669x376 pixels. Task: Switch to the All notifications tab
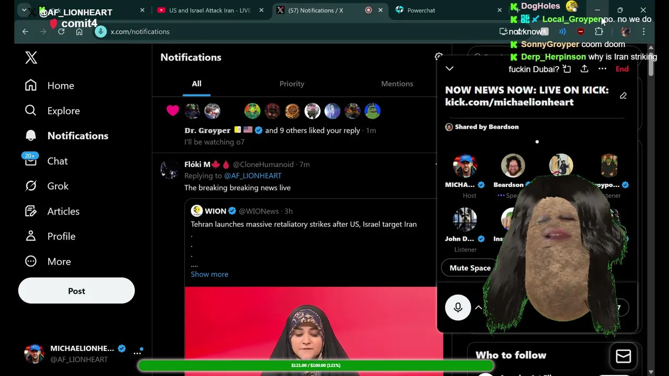click(197, 84)
